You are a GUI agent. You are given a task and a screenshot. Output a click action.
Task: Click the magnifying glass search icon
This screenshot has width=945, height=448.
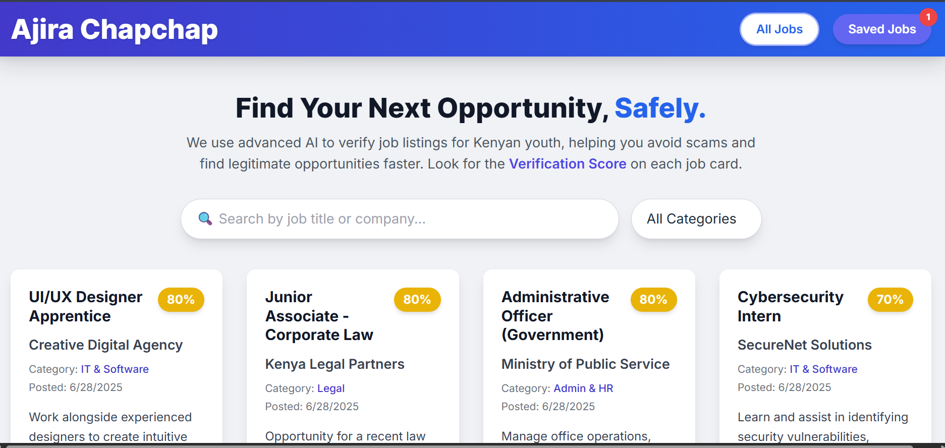(x=205, y=218)
